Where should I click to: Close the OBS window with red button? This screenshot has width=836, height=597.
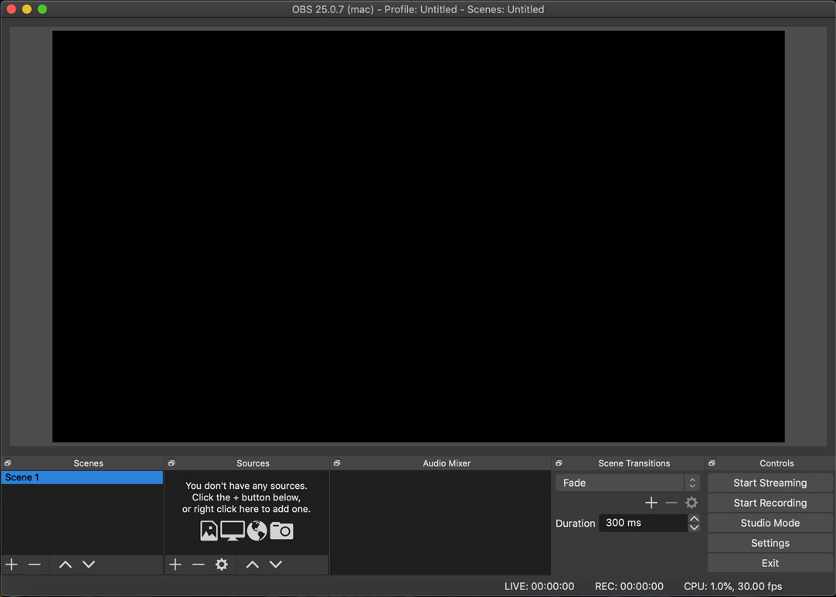point(11,9)
